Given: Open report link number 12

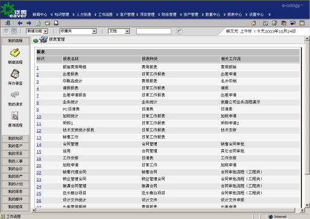Looking at the screenshot, I should (x=39, y=131).
